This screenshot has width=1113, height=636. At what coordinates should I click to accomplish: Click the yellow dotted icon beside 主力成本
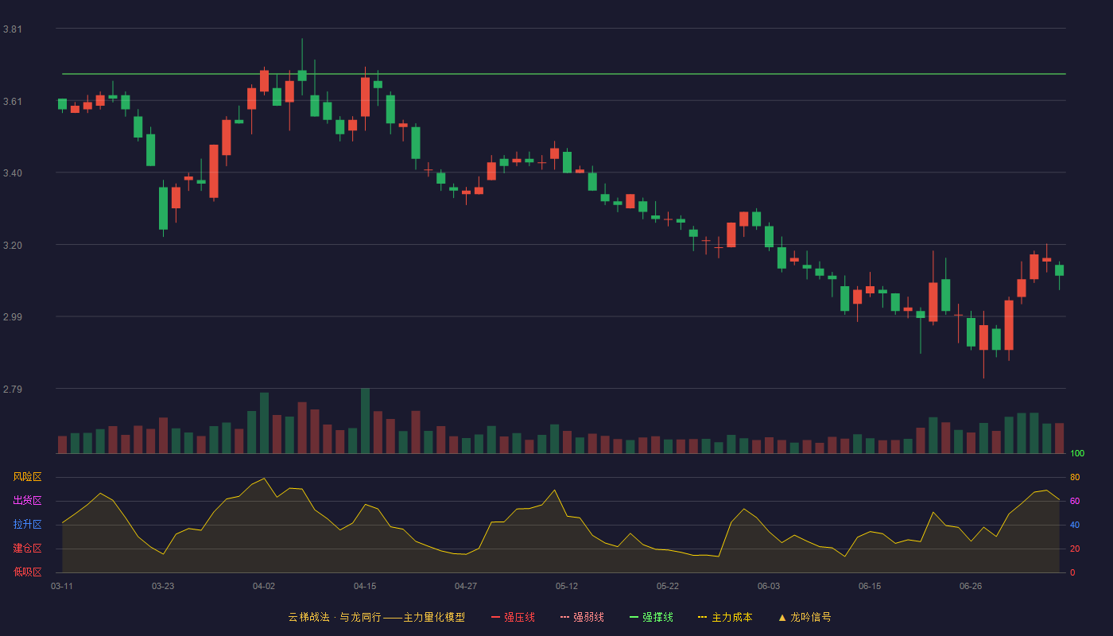click(x=703, y=617)
